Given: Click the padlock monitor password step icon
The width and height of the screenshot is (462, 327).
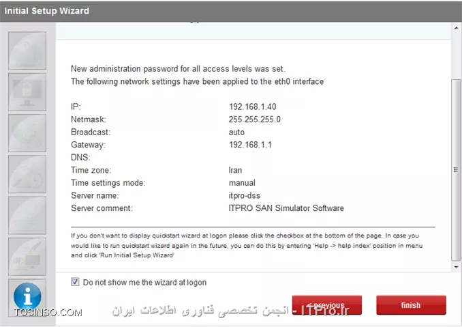Looking at the screenshot, I should (x=27, y=92).
